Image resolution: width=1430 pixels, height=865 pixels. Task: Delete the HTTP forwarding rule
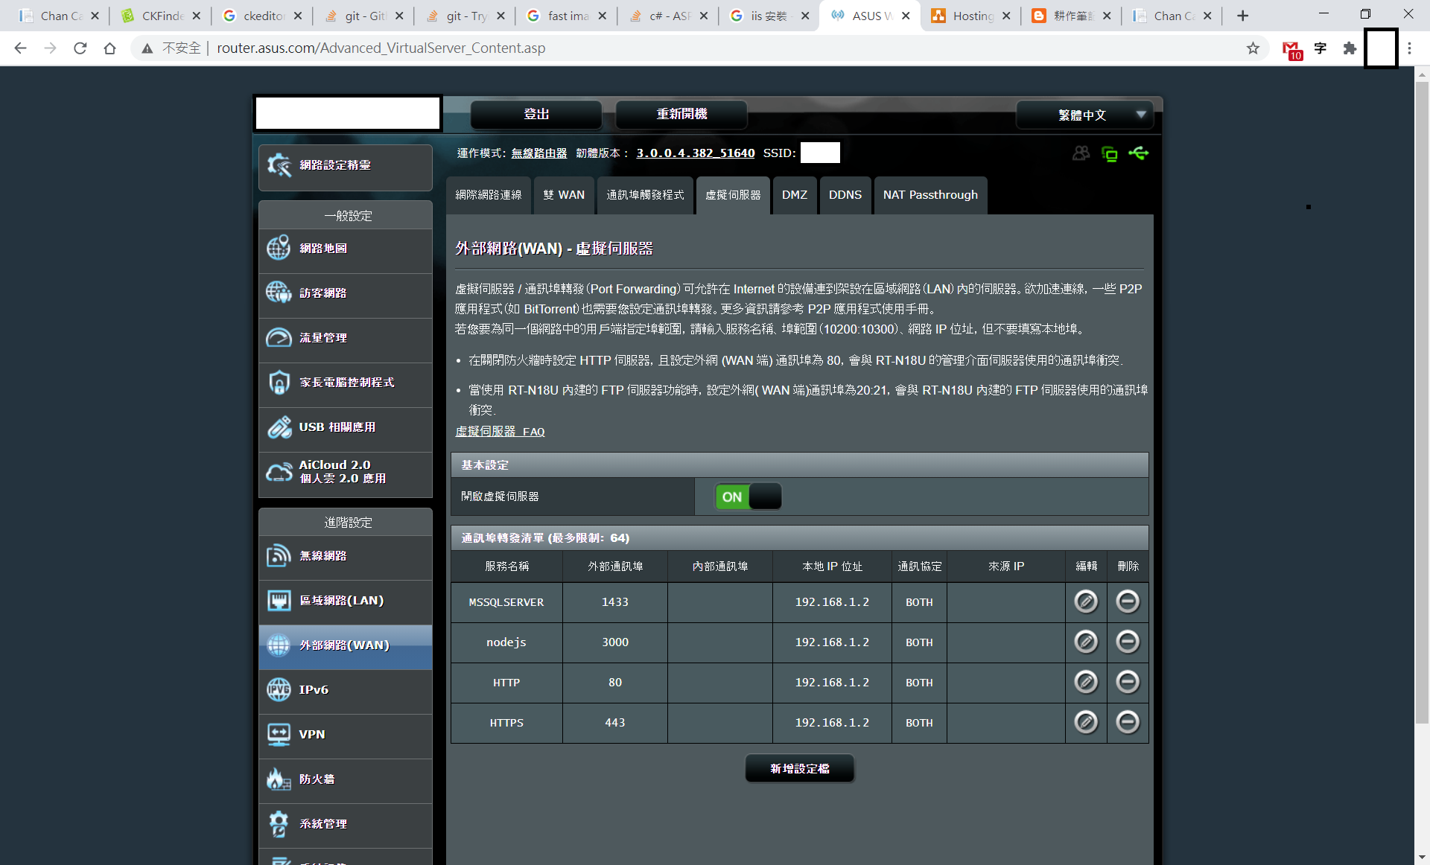[x=1128, y=682]
